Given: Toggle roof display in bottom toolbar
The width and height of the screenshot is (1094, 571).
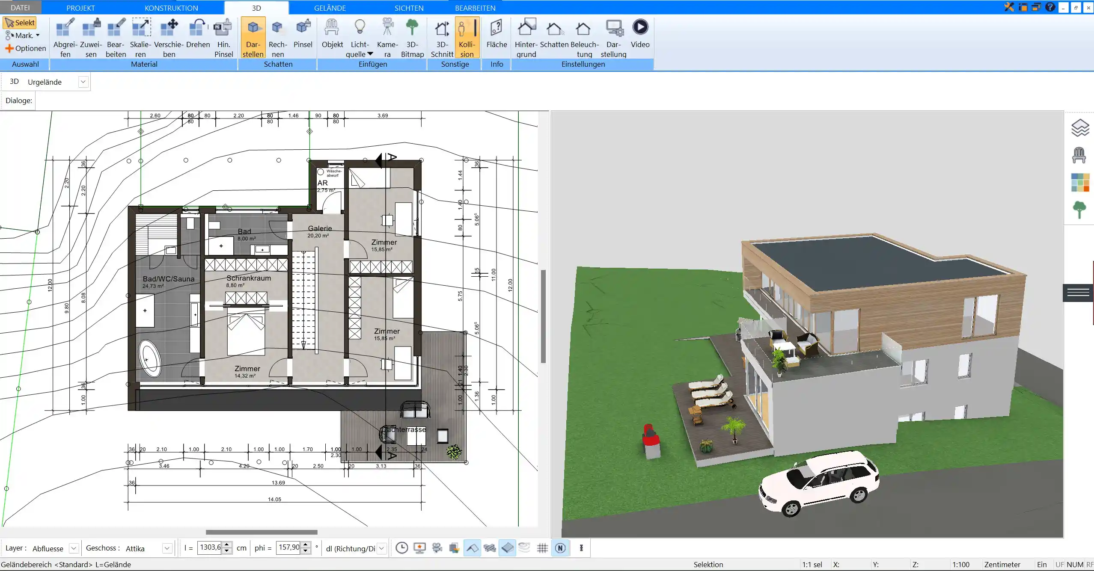Looking at the screenshot, I should click(472, 548).
